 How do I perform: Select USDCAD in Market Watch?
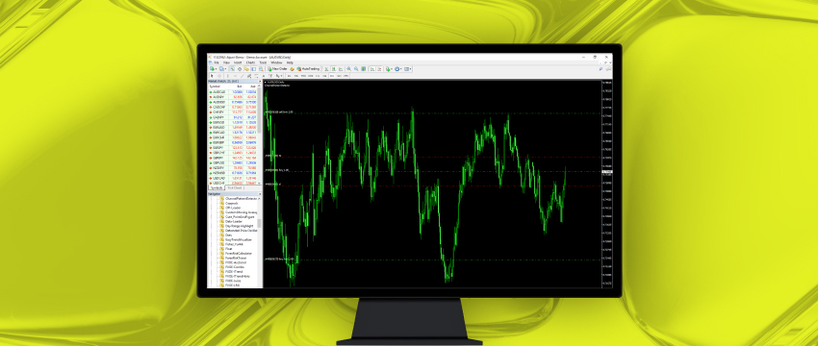[235, 178]
